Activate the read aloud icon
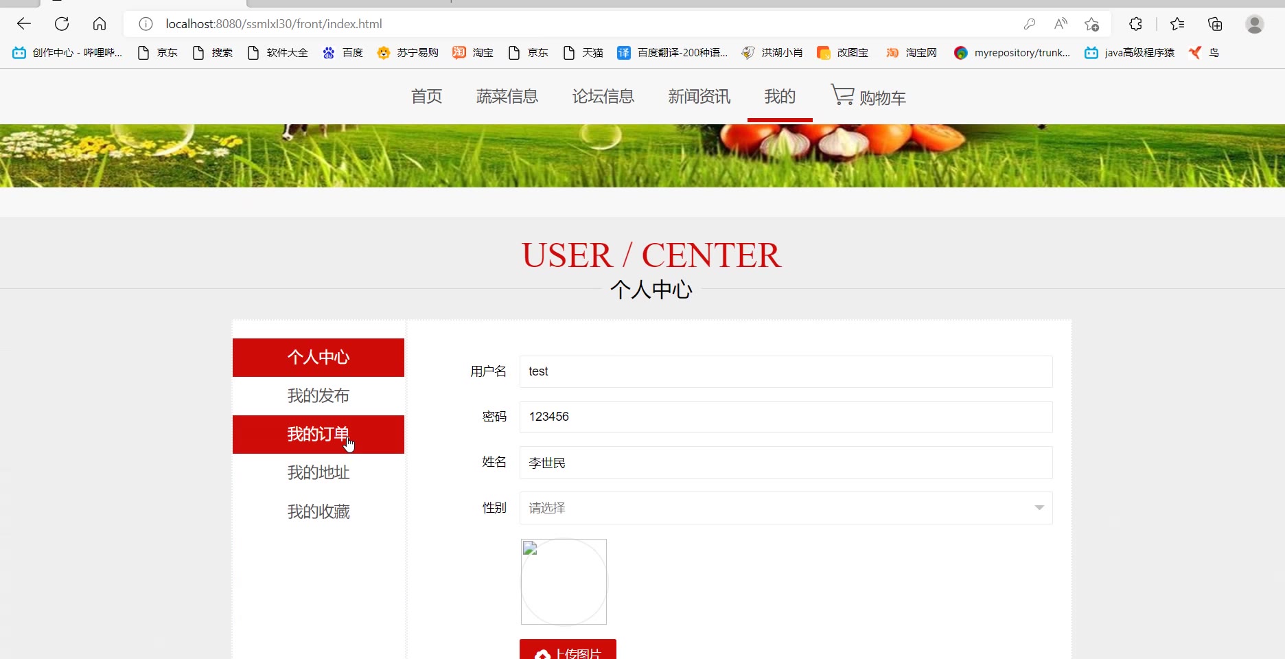 [1061, 24]
